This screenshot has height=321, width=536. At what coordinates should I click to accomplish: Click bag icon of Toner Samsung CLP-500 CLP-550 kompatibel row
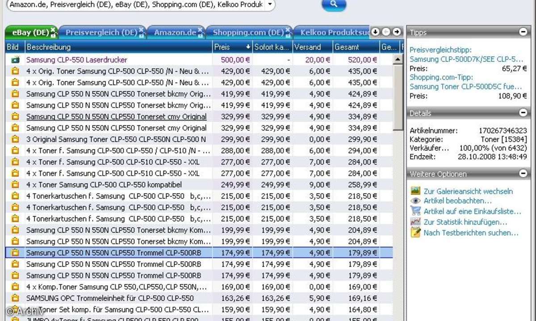pyautogui.click(x=15, y=185)
